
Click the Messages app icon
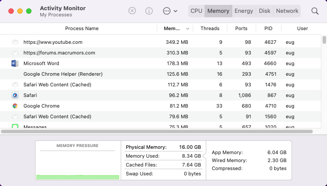[15, 127]
